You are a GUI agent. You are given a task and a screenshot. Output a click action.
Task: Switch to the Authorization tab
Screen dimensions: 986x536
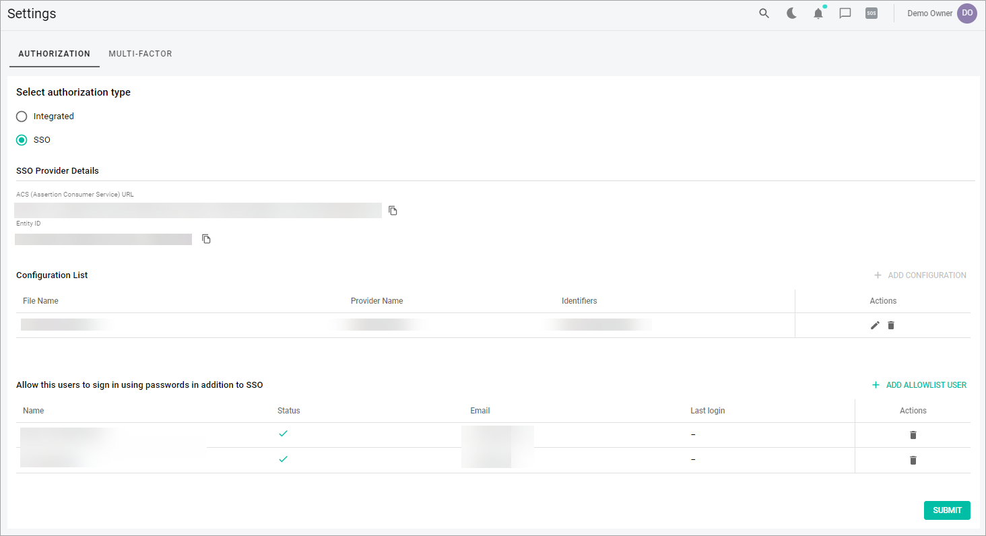[x=55, y=54]
